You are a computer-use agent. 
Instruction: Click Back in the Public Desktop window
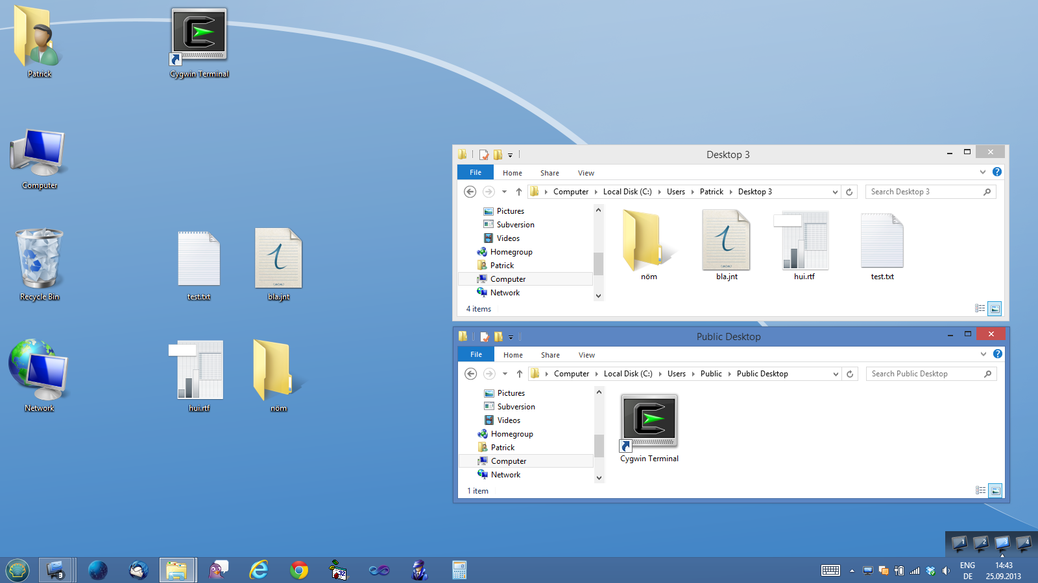(x=470, y=374)
